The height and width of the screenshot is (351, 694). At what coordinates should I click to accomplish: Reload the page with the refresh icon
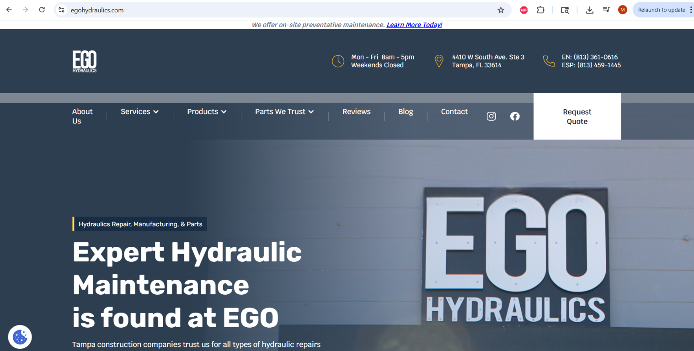(x=42, y=10)
